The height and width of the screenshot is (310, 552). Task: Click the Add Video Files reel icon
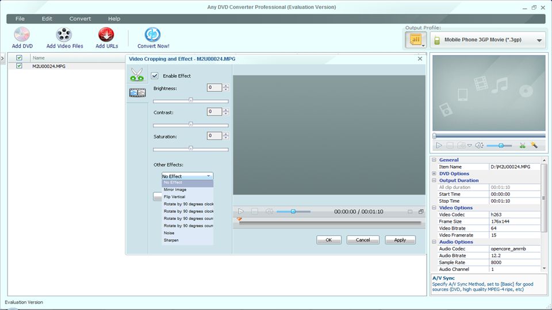coord(64,34)
